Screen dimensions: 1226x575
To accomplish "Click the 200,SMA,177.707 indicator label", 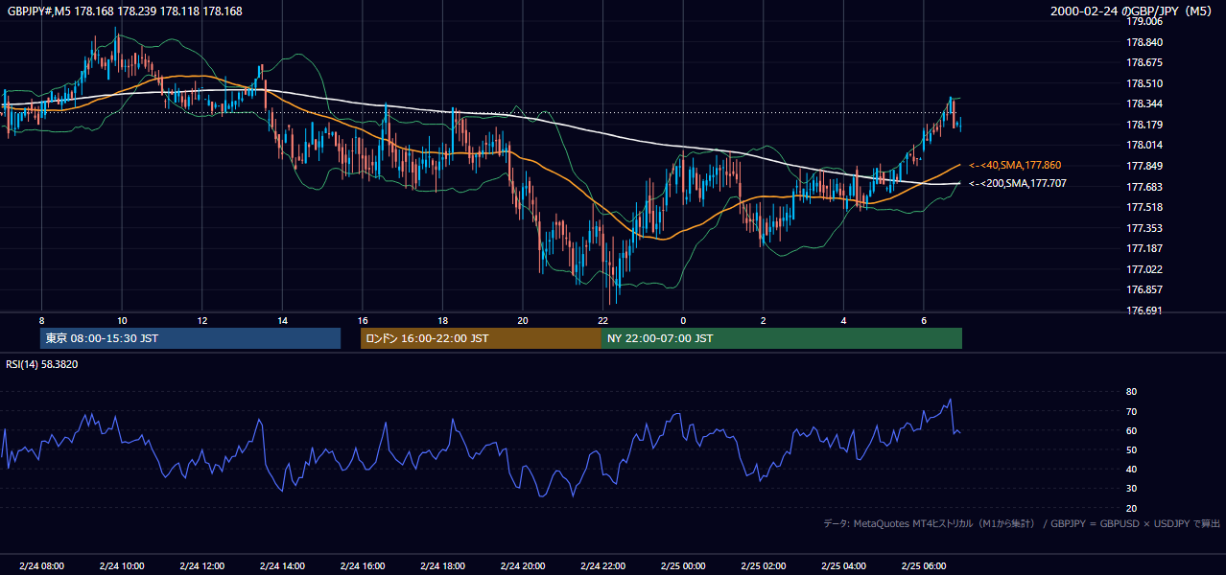I will click(1017, 183).
